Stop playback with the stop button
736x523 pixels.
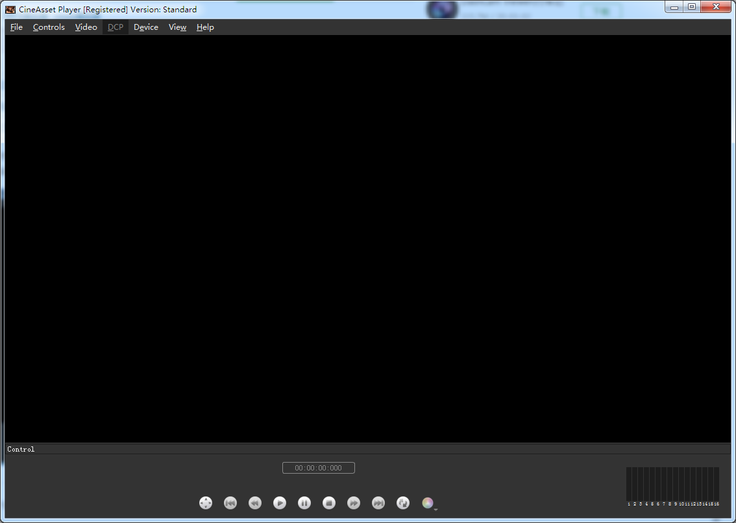click(329, 503)
